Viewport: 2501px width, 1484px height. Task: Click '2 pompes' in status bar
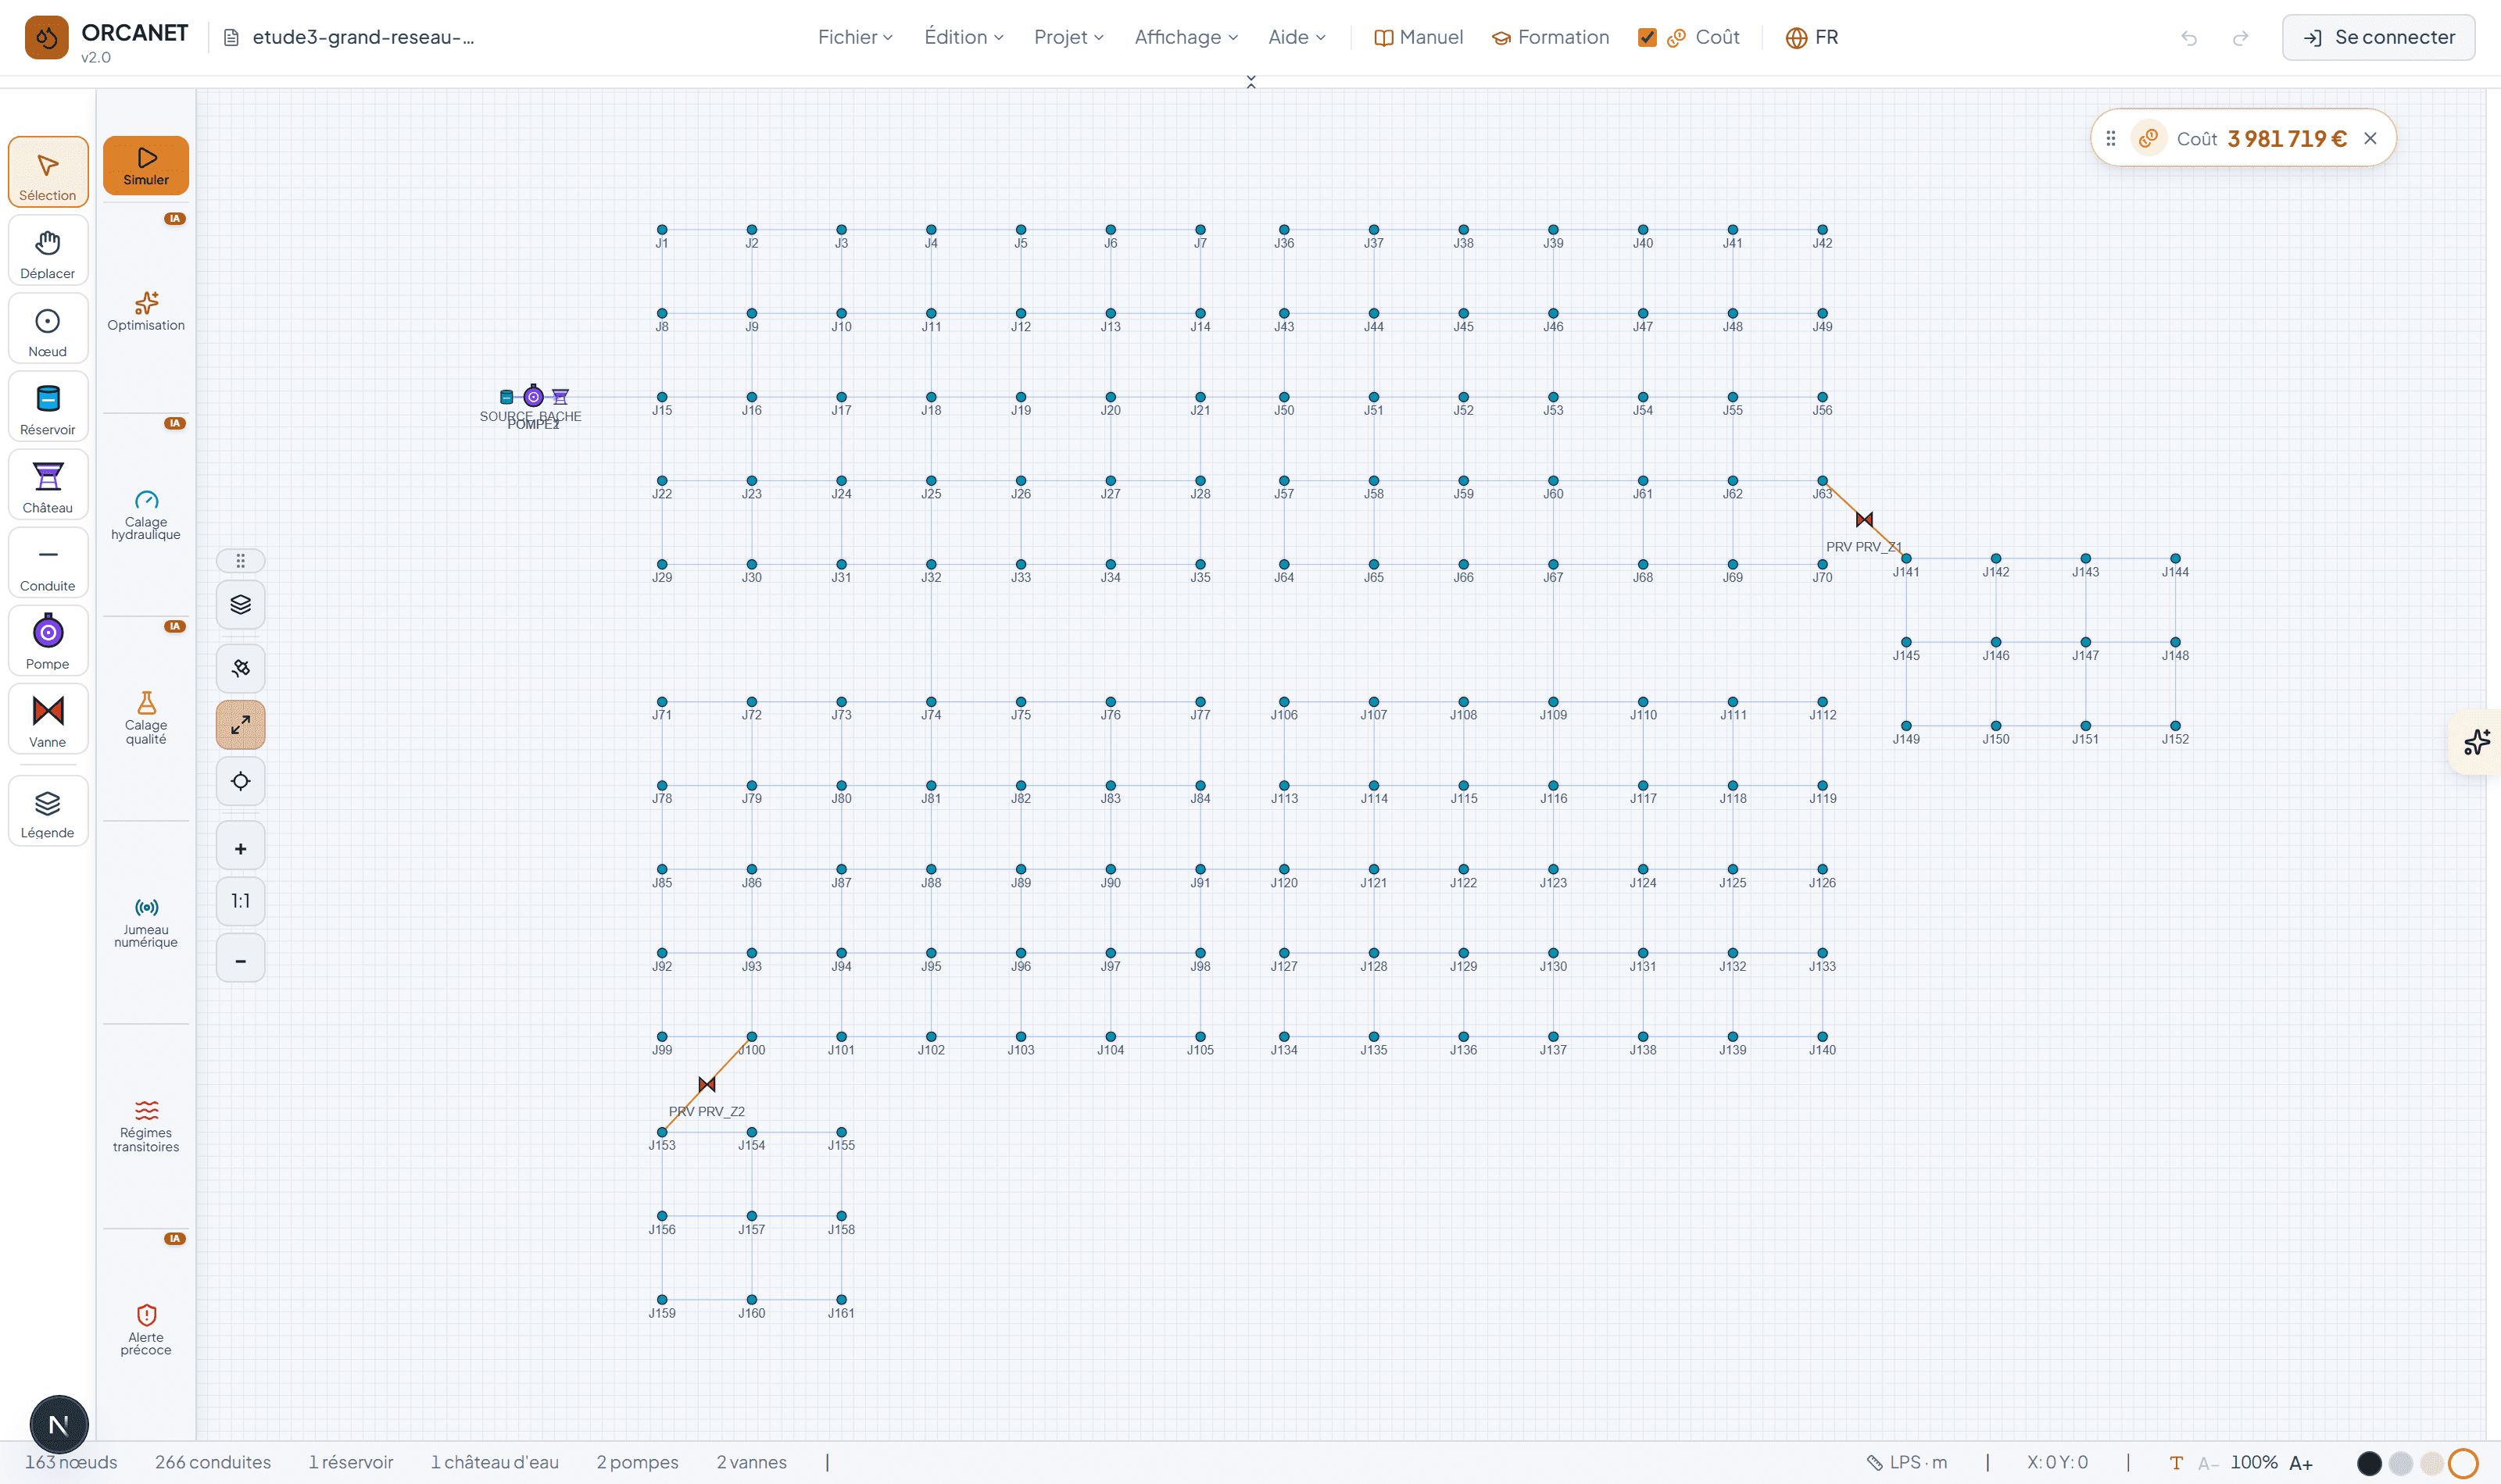(x=637, y=1462)
